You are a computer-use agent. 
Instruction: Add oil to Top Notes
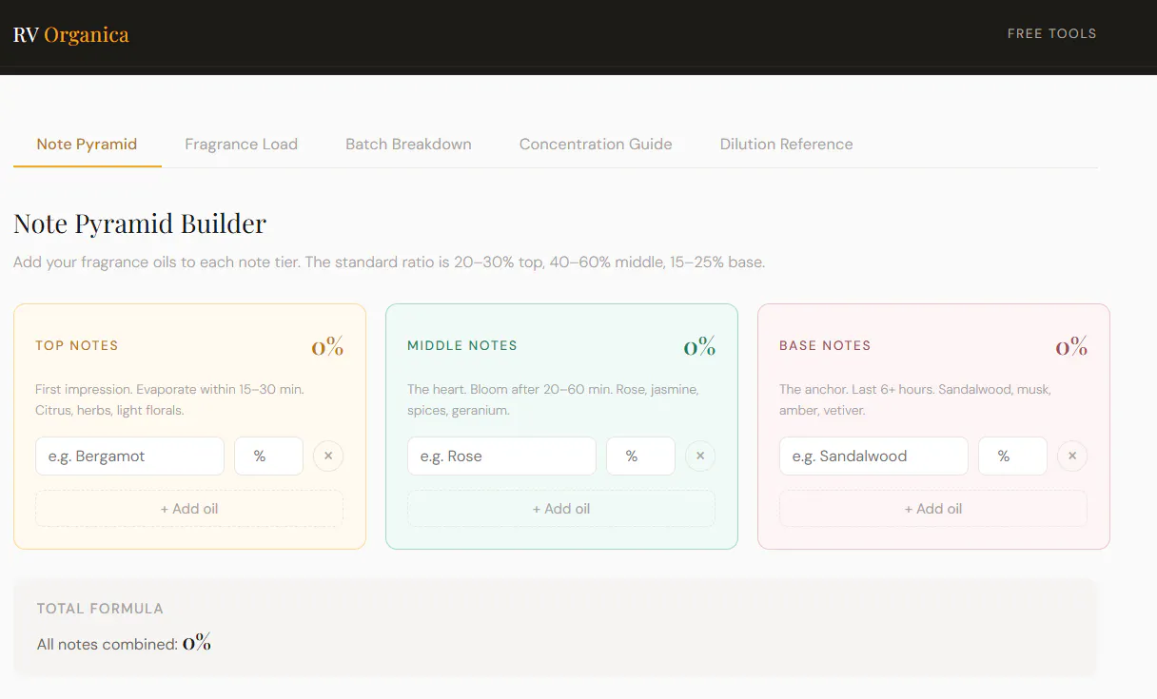[x=189, y=509]
